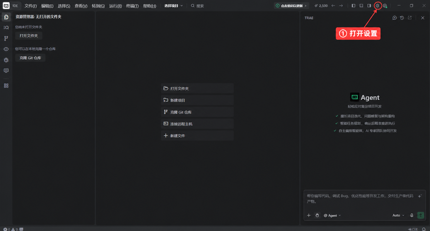
Task: Open chat history in the TRAE panel
Action: [402, 18]
